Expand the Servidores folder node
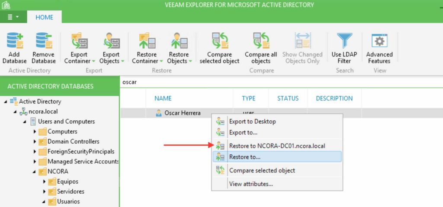Image resolution: width=443 pixels, height=207 pixels. 45,191
